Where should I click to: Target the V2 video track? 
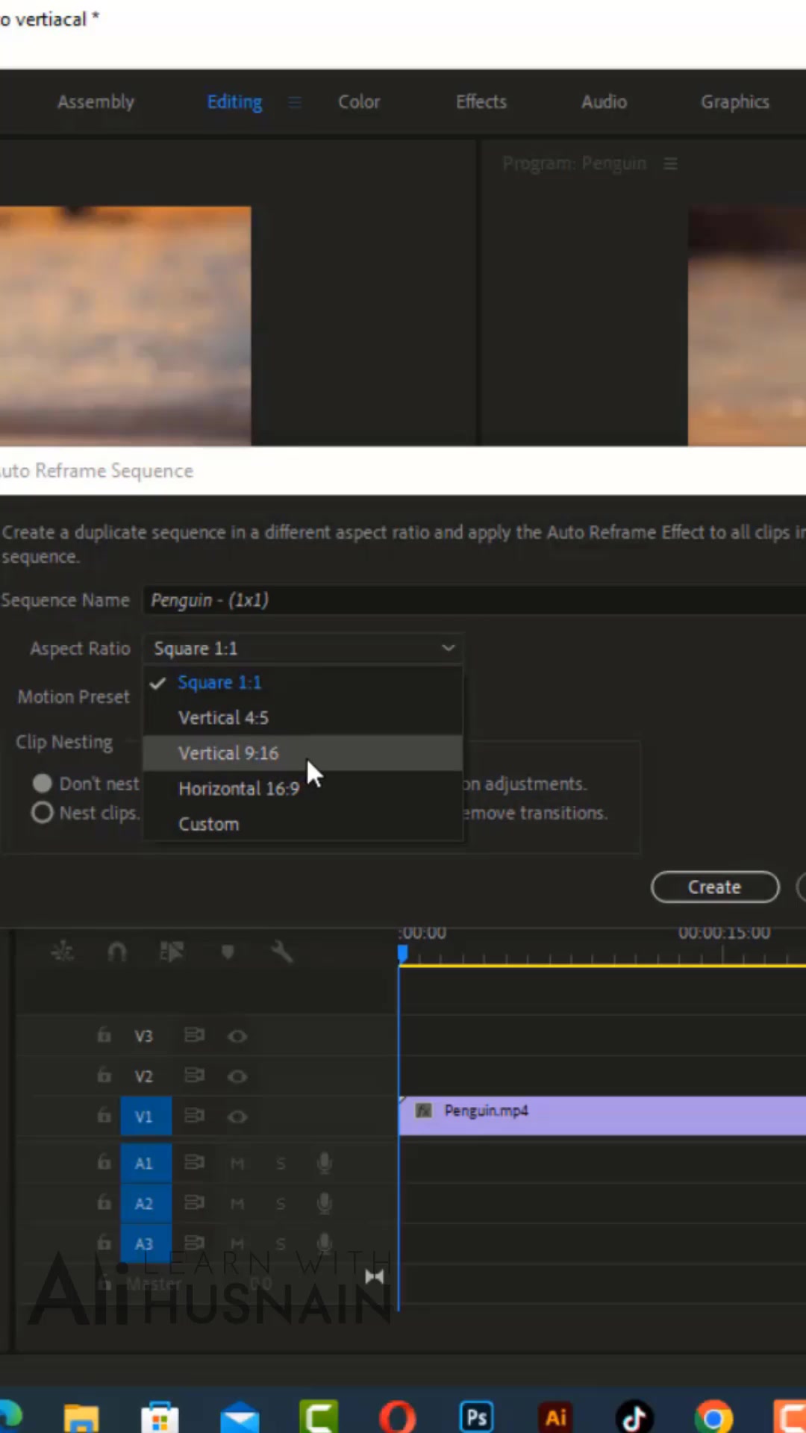tap(143, 1076)
